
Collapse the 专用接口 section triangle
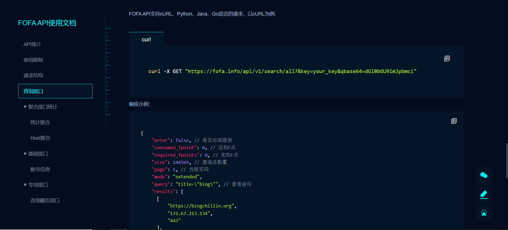click(x=25, y=185)
